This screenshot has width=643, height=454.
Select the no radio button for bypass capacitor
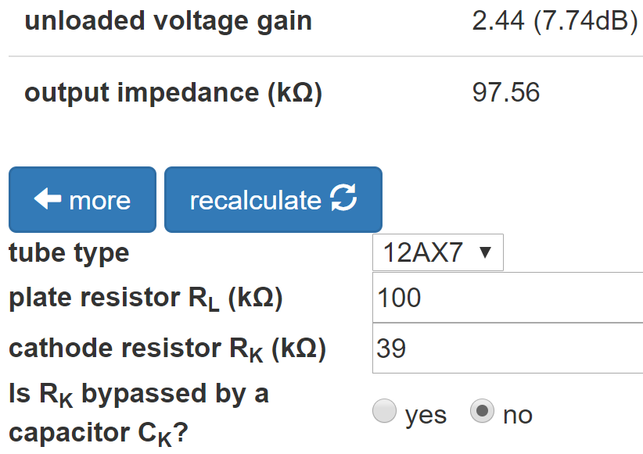(482, 410)
